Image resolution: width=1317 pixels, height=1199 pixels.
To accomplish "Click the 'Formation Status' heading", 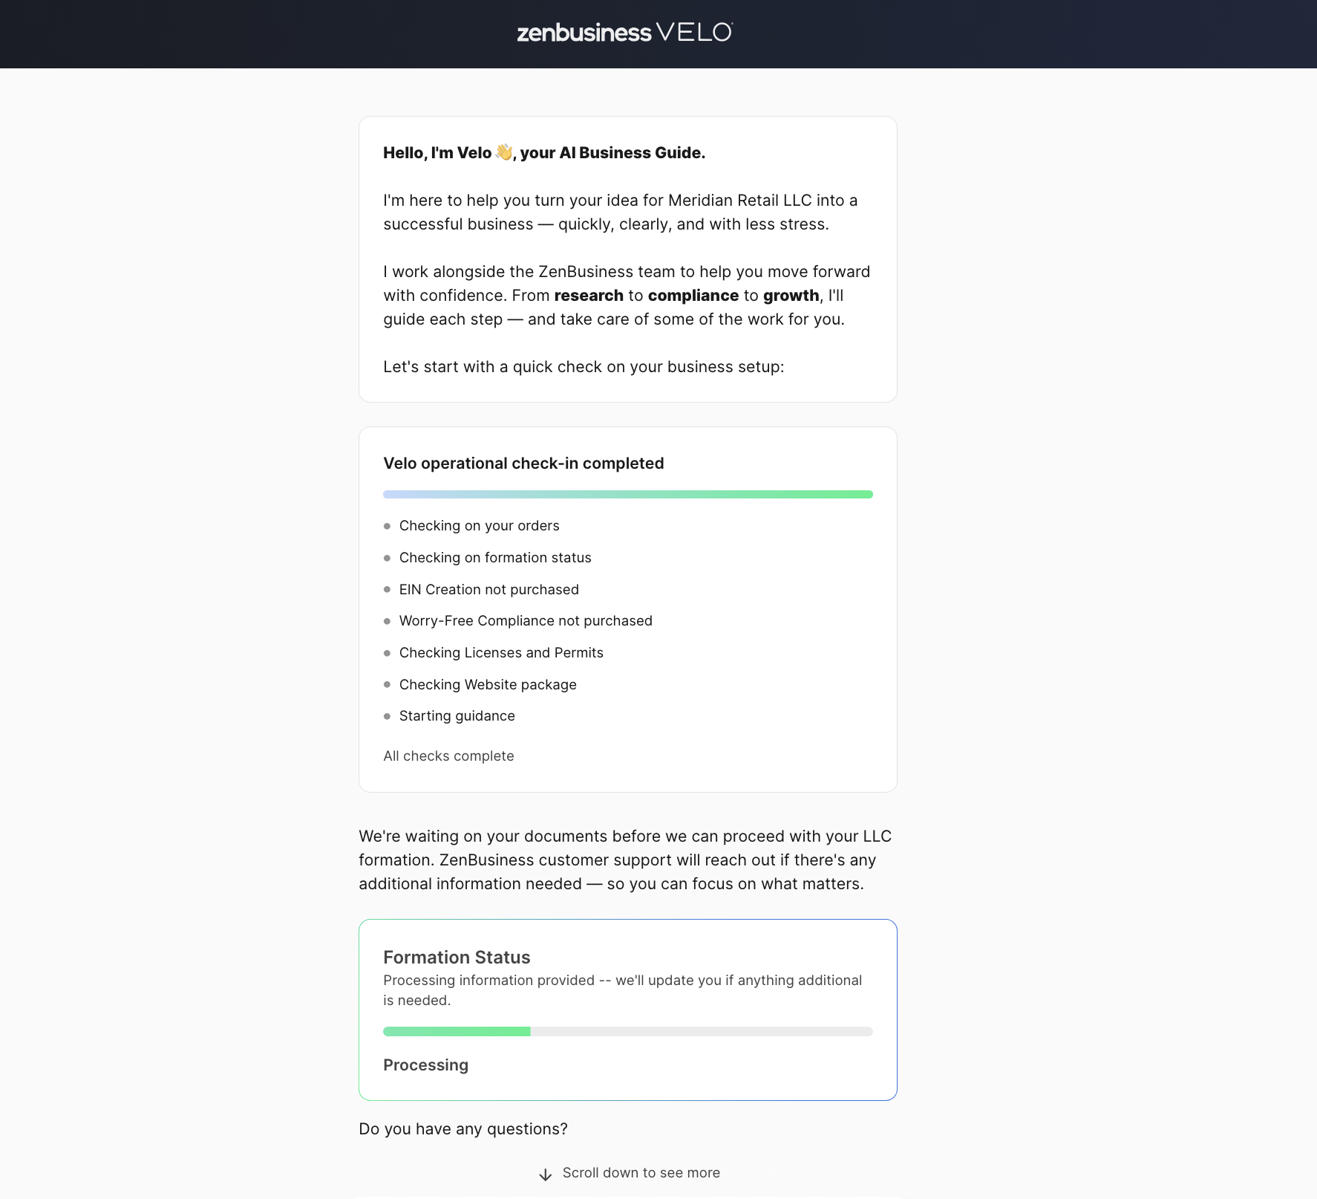I will click(x=457, y=958).
